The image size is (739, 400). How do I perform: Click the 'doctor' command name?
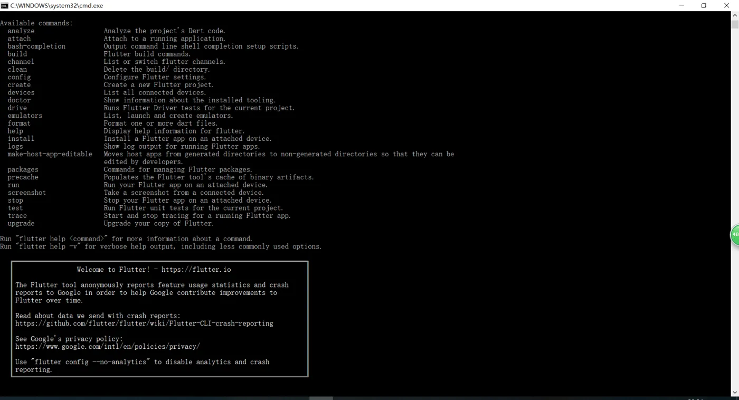point(19,100)
